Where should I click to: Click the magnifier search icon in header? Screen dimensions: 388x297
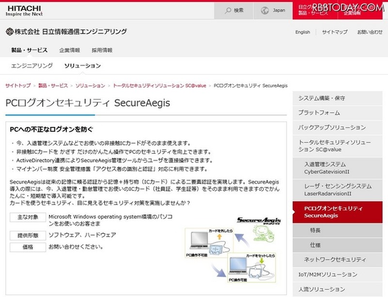[227, 10]
